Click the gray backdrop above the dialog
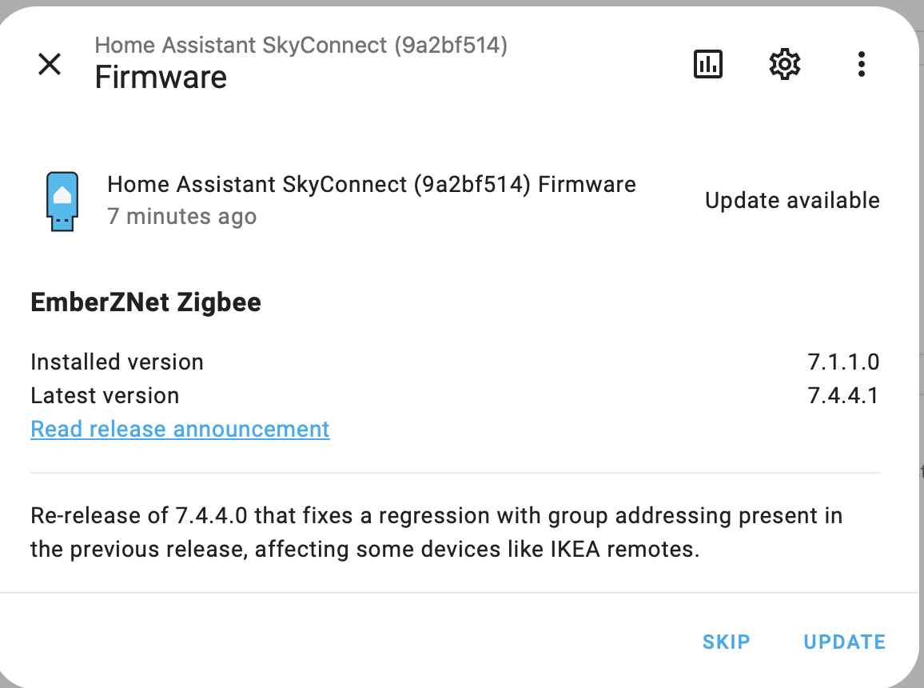Viewport: 924px width, 688px height. 462,2
